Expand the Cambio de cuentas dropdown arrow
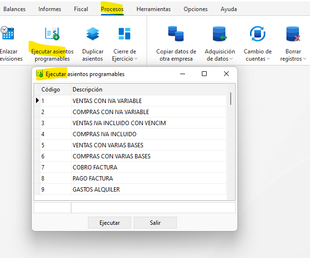Viewport: 310px width, 258px height. pyautogui.click(x=268, y=59)
